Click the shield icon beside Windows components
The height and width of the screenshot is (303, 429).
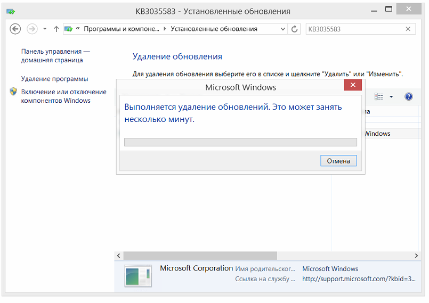pos(14,92)
